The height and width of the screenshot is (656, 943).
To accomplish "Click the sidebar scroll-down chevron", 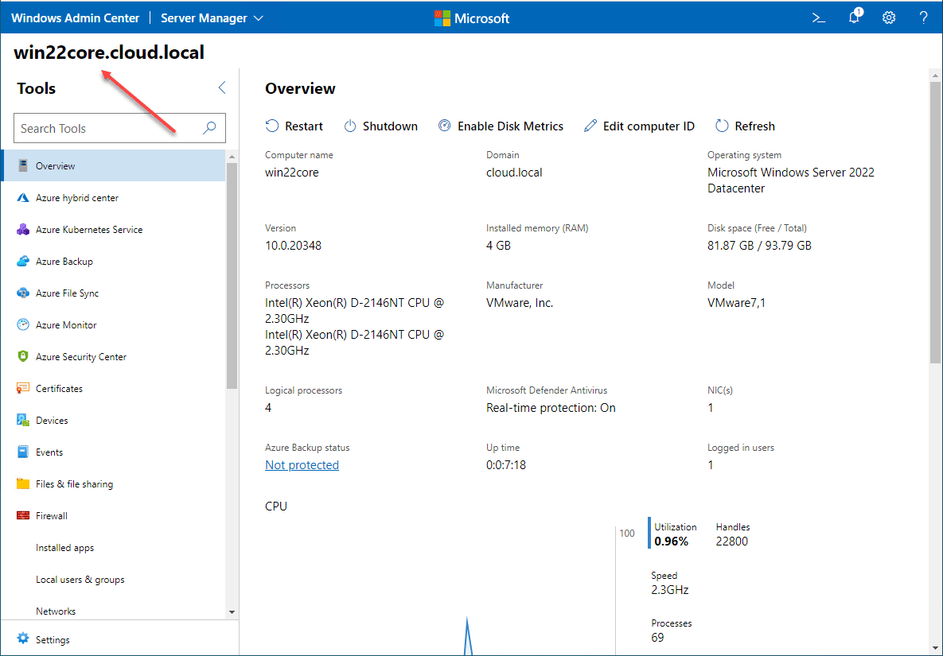I will (231, 611).
